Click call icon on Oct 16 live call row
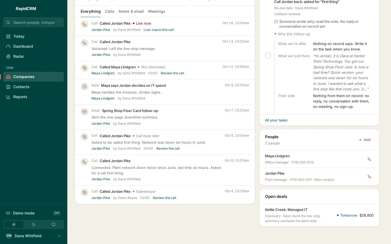The image size is (391, 244). 84,24
